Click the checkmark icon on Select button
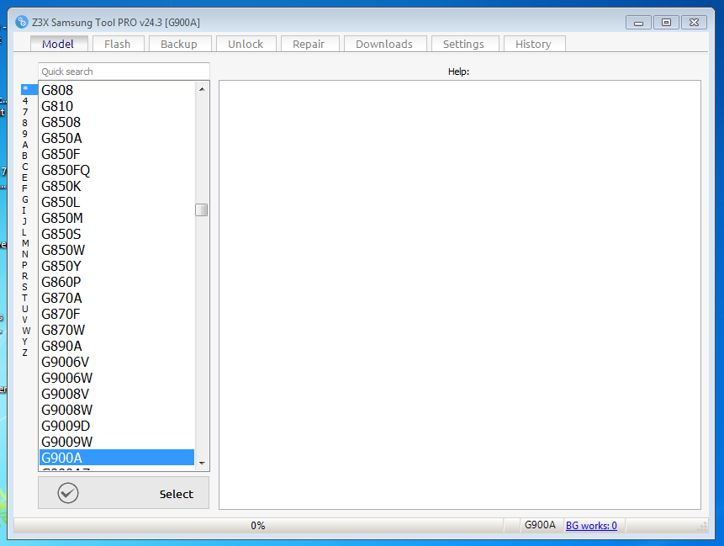The width and height of the screenshot is (724, 546). pos(68,493)
